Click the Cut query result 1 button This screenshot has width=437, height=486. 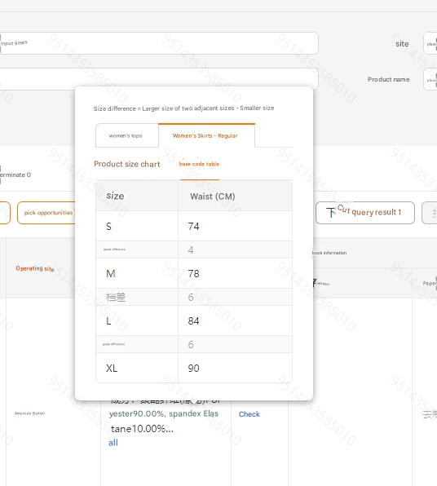[365, 213]
